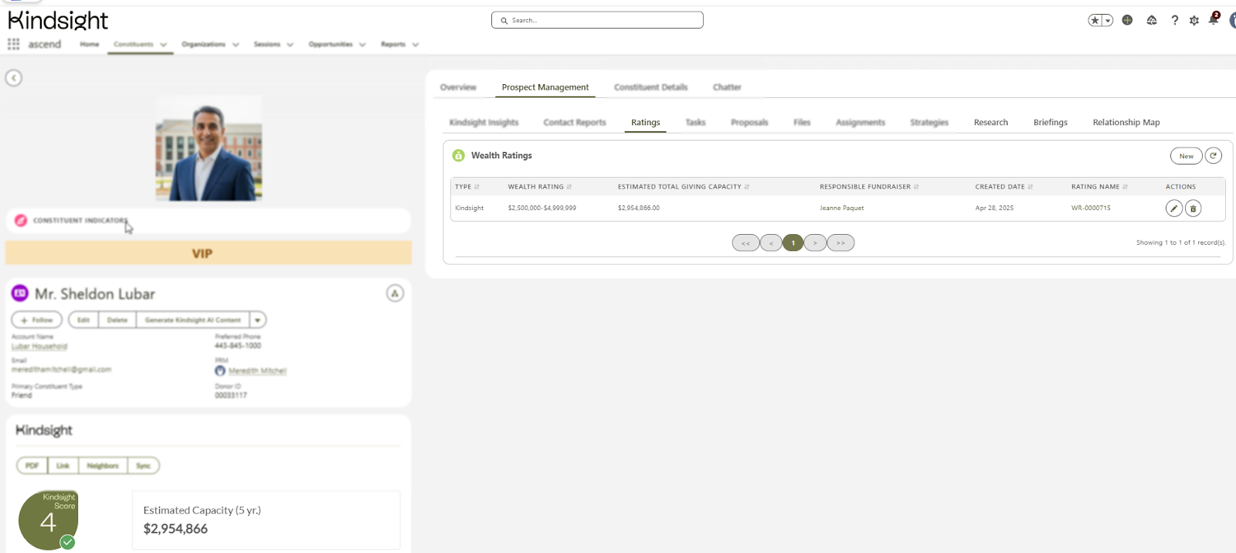
Task: Delete the WR-0000715 rating trash icon
Action: [x=1194, y=209]
